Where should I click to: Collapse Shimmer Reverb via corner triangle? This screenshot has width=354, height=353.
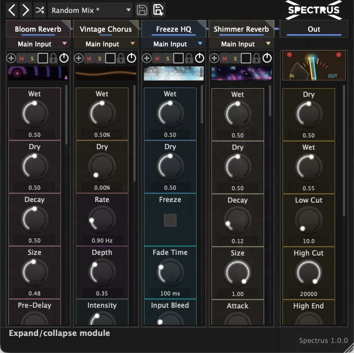point(270,23)
